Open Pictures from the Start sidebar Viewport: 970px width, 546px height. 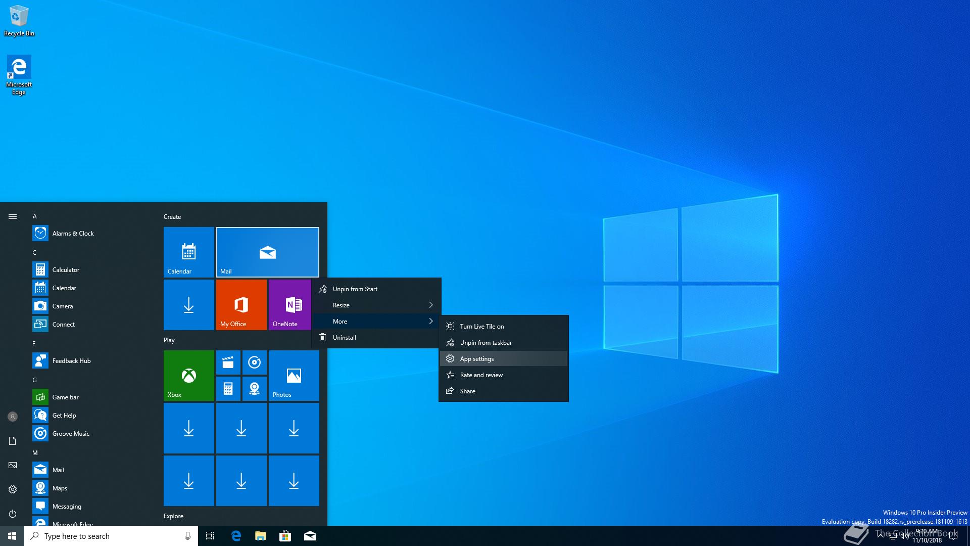13,465
